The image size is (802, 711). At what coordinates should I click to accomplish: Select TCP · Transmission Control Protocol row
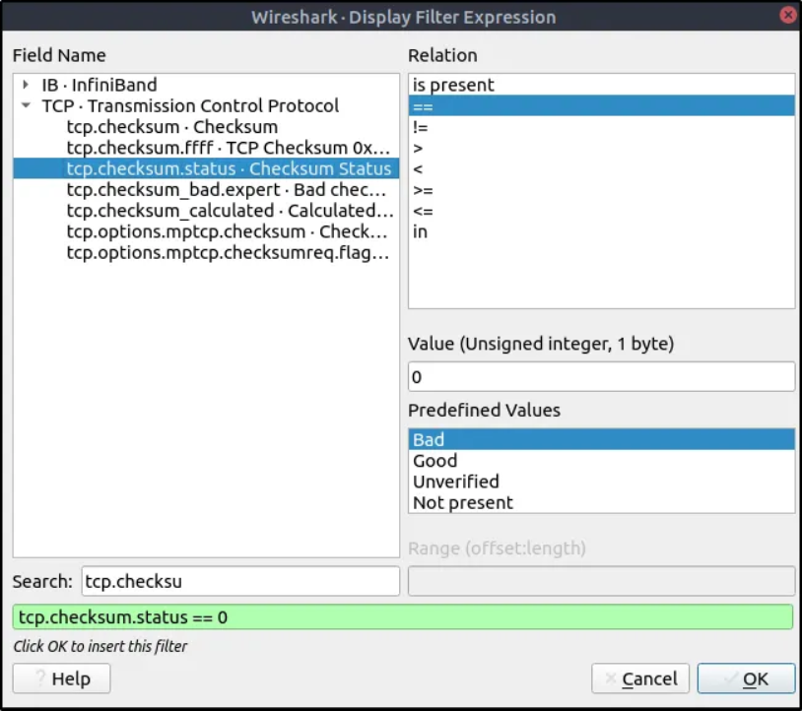click(206, 105)
